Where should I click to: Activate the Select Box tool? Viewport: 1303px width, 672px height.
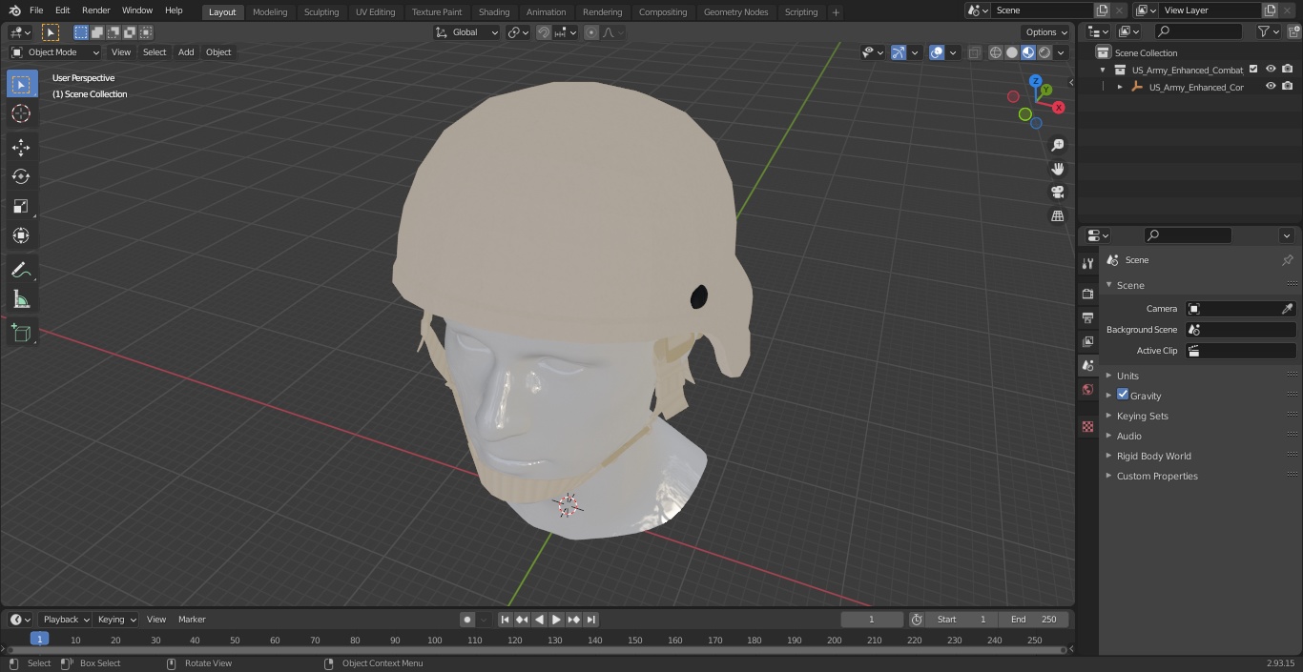click(x=21, y=85)
